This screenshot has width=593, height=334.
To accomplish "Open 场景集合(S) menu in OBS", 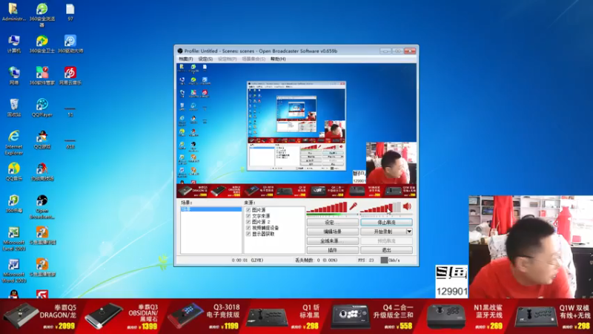I will tap(254, 59).
